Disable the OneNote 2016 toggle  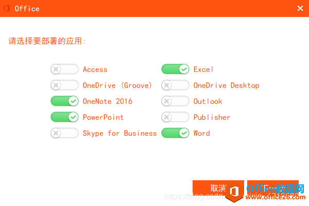point(64,101)
